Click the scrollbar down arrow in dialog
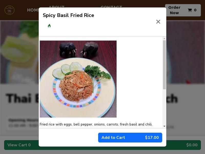The width and height of the screenshot is (205, 154). (164, 126)
